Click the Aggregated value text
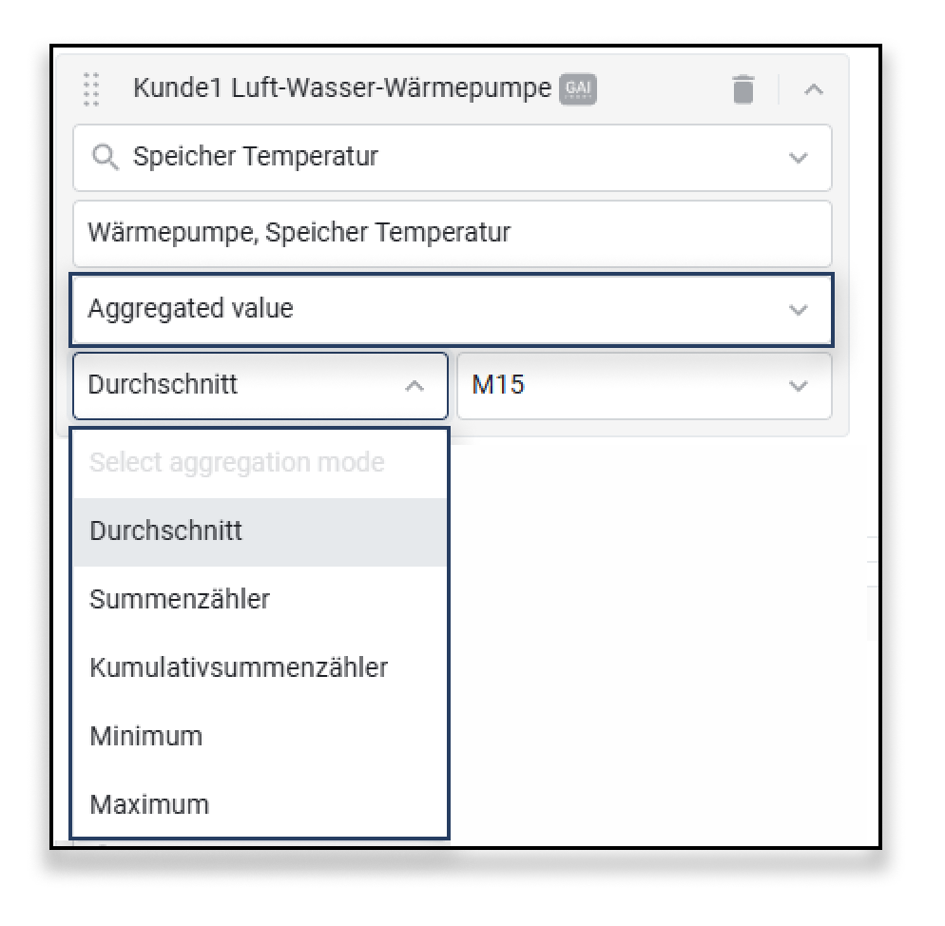Screen dimensions: 945x926 (190, 309)
